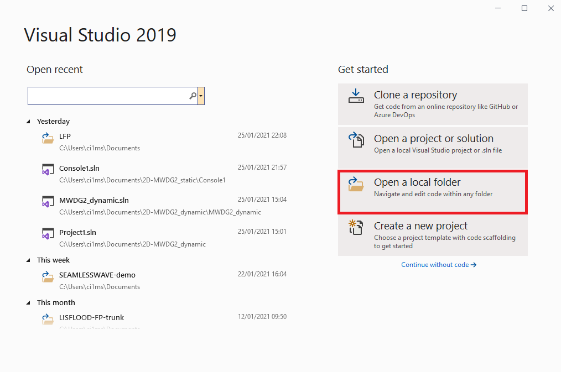561x372 pixels.
Task: Click the Console1.sln solution icon
Action: 48,170
